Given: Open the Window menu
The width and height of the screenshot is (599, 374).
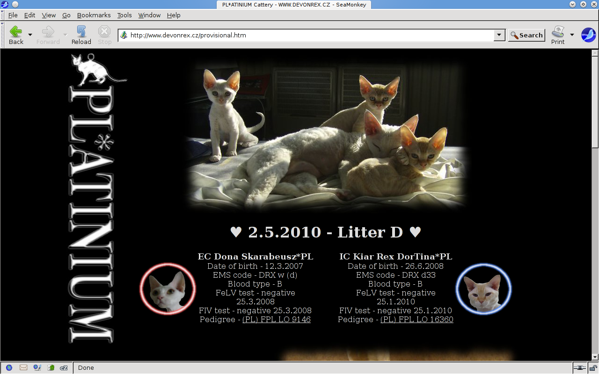Looking at the screenshot, I should [x=149, y=15].
